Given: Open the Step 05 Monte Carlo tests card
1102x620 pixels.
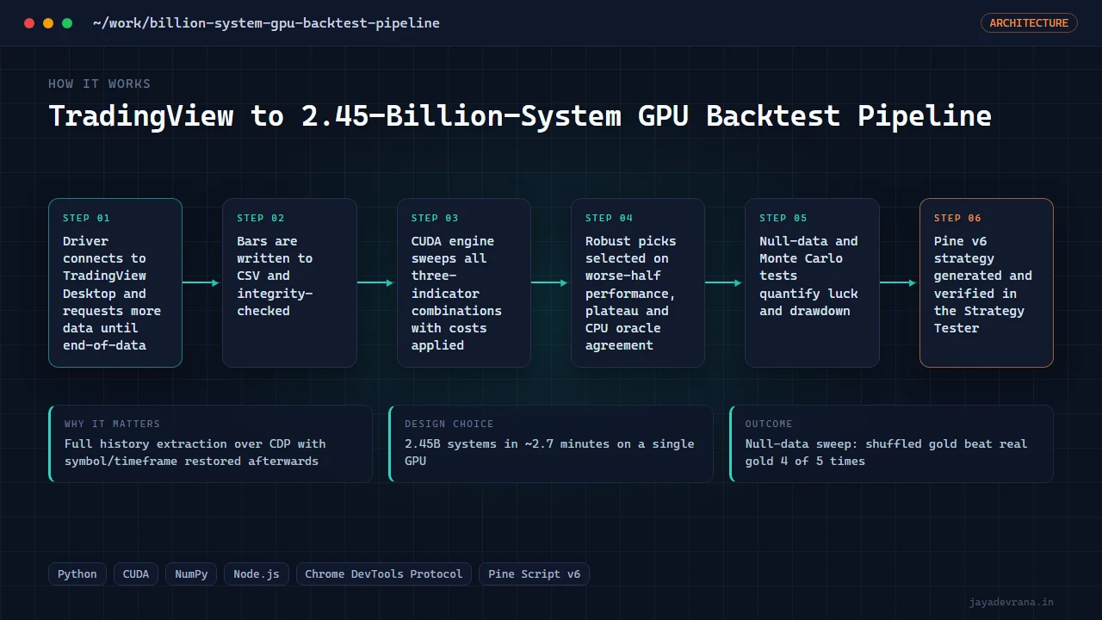Looking at the screenshot, I should (812, 283).
